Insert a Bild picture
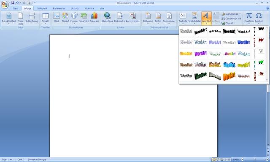This screenshot has width=270, height=162. tap(57, 18)
